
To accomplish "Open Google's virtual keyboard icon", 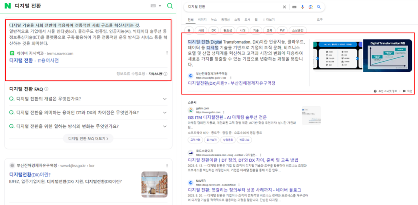I will pyautogui.click(x=294, y=7).
